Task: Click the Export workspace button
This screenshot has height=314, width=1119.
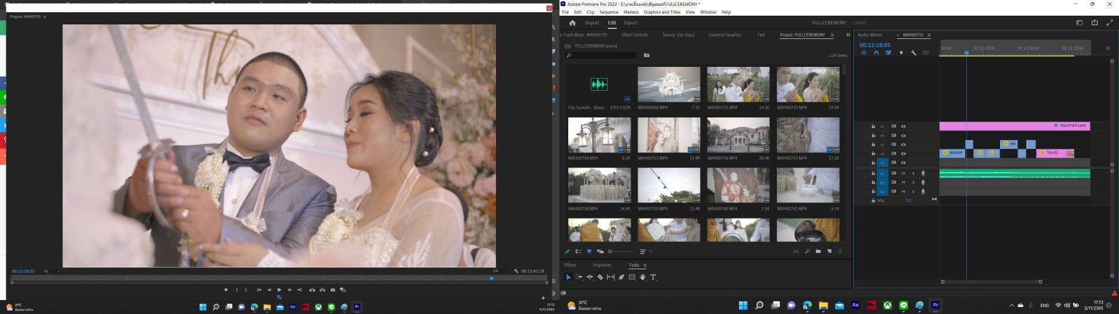Action: (x=630, y=23)
